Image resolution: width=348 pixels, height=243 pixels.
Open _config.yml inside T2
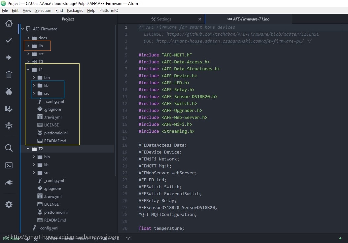pyautogui.click(x=54, y=180)
